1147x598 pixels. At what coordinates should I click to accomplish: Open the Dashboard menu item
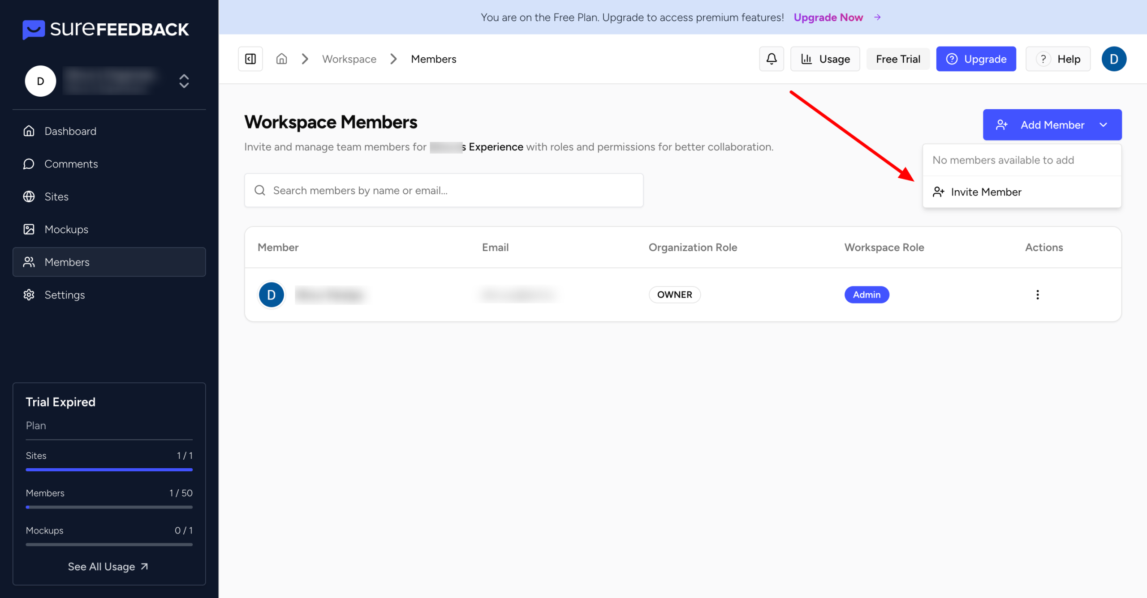[x=70, y=131]
